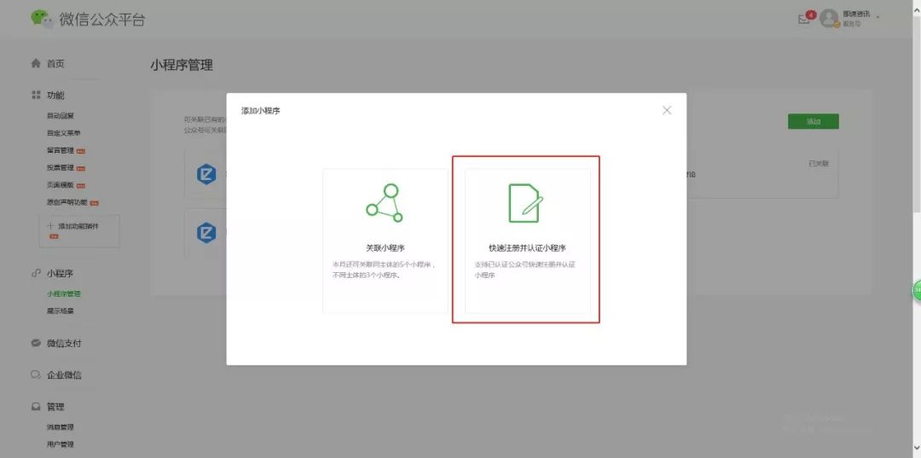Click the 微信支付 icon in sidebar
The width and height of the screenshot is (921, 458).
[x=36, y=343]
